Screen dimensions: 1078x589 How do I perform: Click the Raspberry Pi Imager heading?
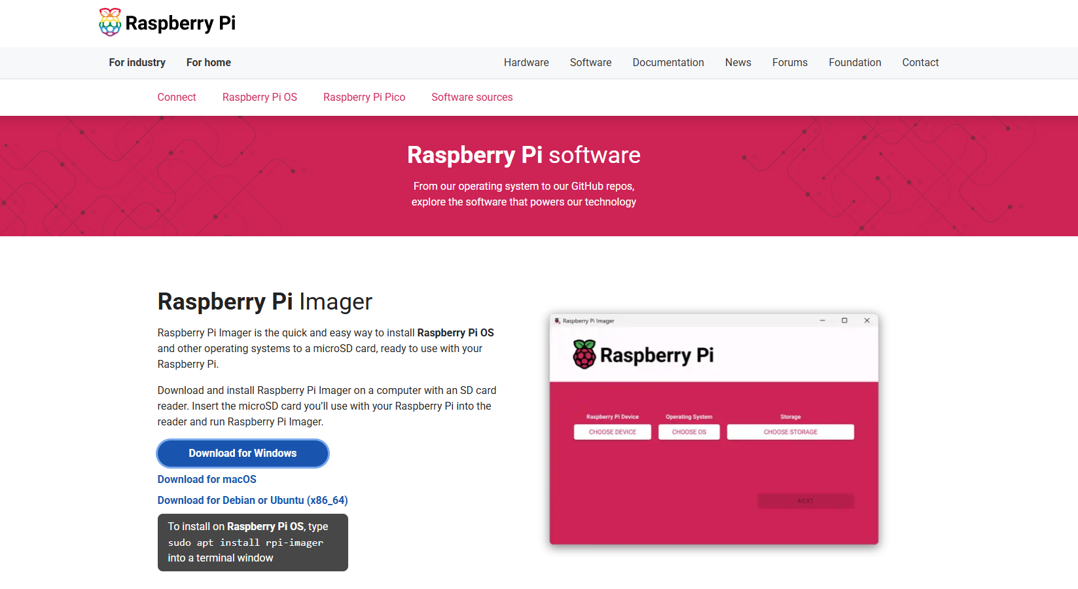click(264, 302)
